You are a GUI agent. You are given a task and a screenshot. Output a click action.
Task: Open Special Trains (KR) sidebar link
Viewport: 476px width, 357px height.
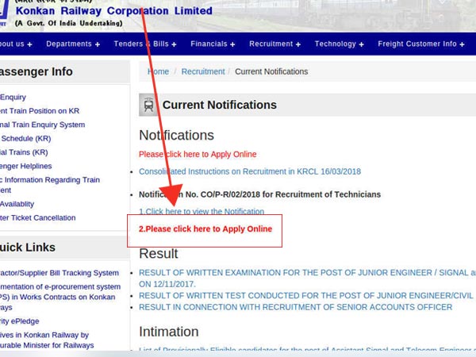[24, 152]
